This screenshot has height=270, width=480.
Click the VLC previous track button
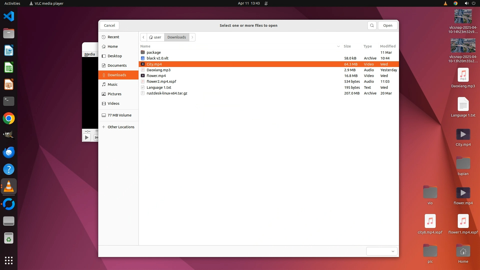(x=96, y=137)
